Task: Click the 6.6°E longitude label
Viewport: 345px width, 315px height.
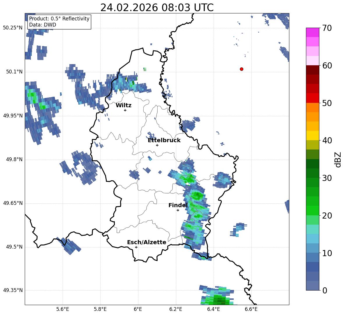Action: click(x=251, y=309)
